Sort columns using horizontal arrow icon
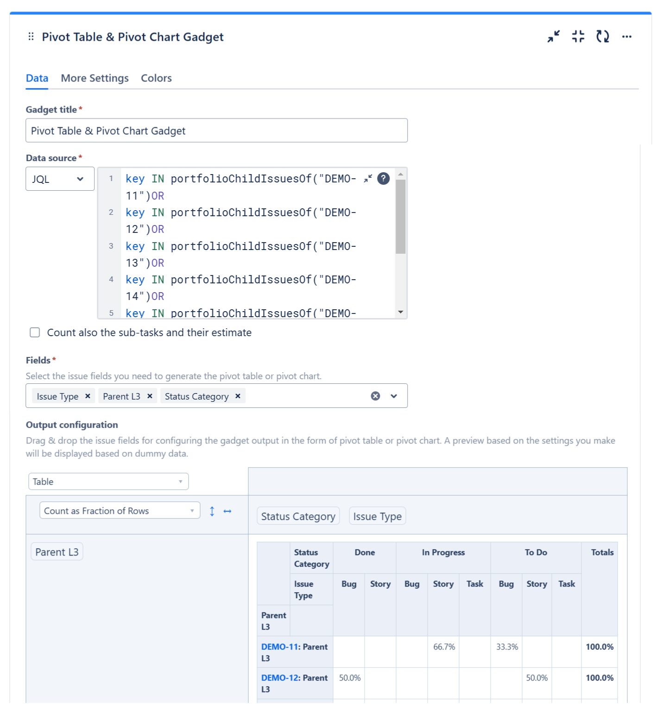663x707 pixels. pyautogui.click(x=227, y=511)
